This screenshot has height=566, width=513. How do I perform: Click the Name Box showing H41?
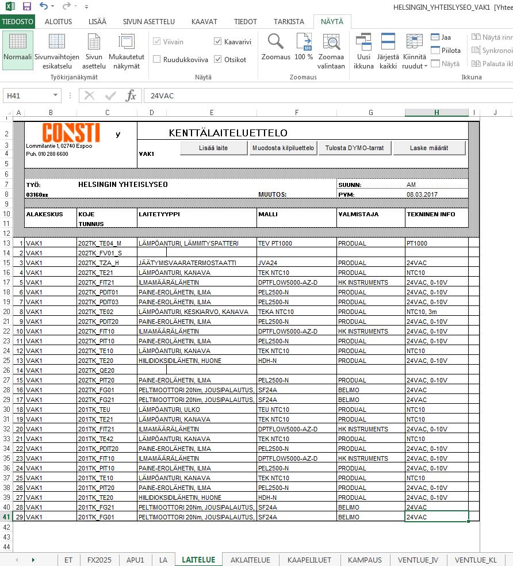click(x=28, y=95)
